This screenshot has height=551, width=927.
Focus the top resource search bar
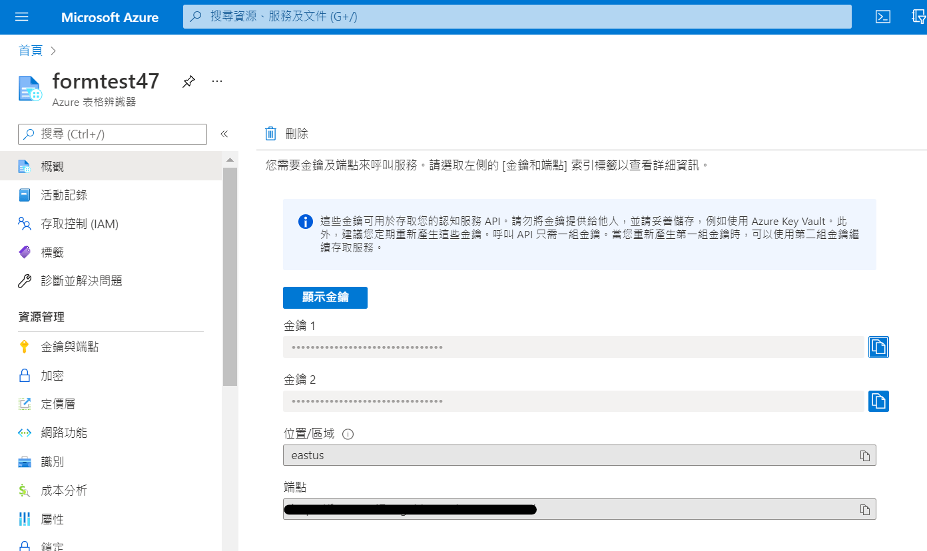[517, 17]
